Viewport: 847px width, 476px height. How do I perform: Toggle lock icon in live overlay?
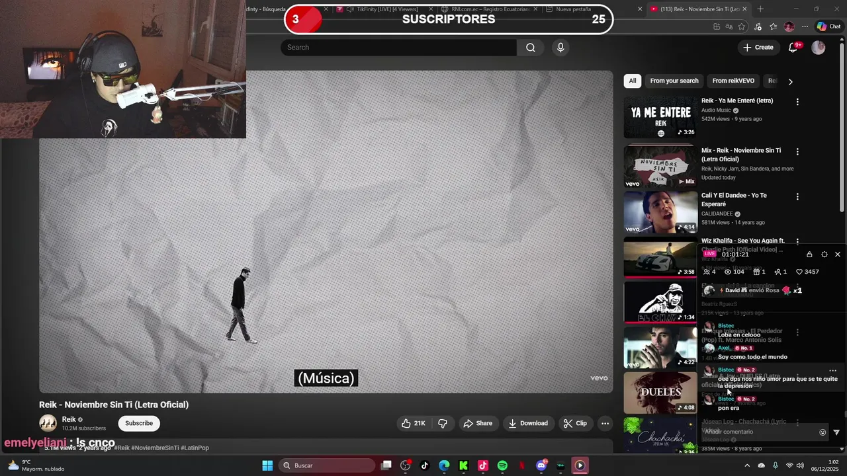pyautogui.click(x=809, y=255)
